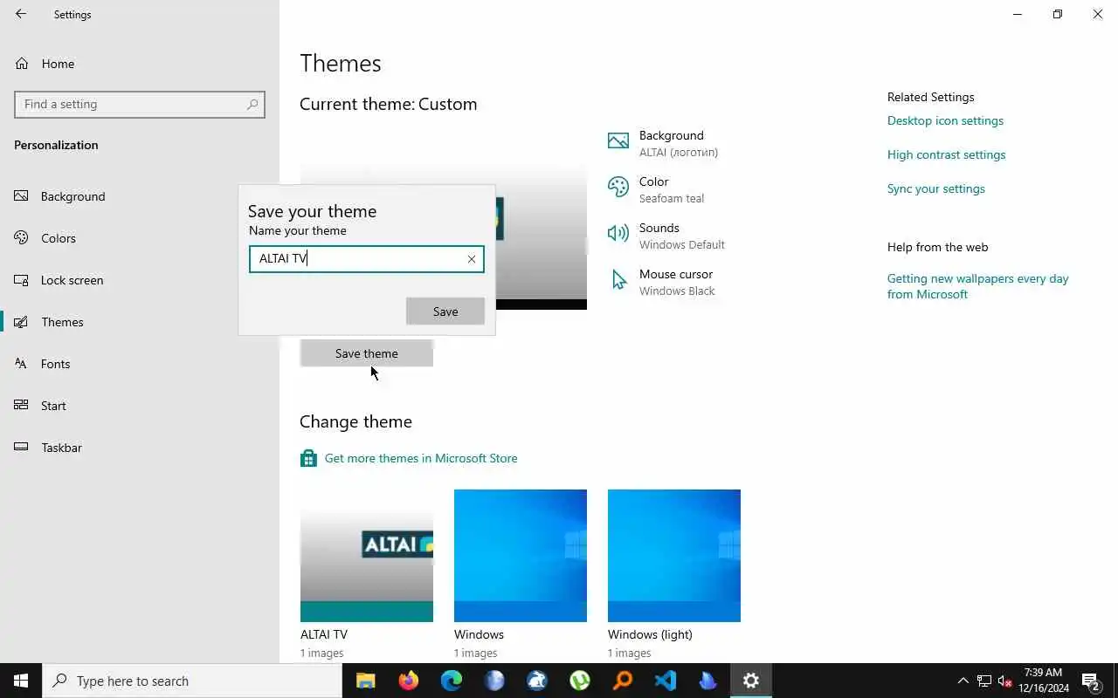This screenshot has width=1118, height=698.
Task: Open the Taskbar personalization page
Action: (140, 448)
